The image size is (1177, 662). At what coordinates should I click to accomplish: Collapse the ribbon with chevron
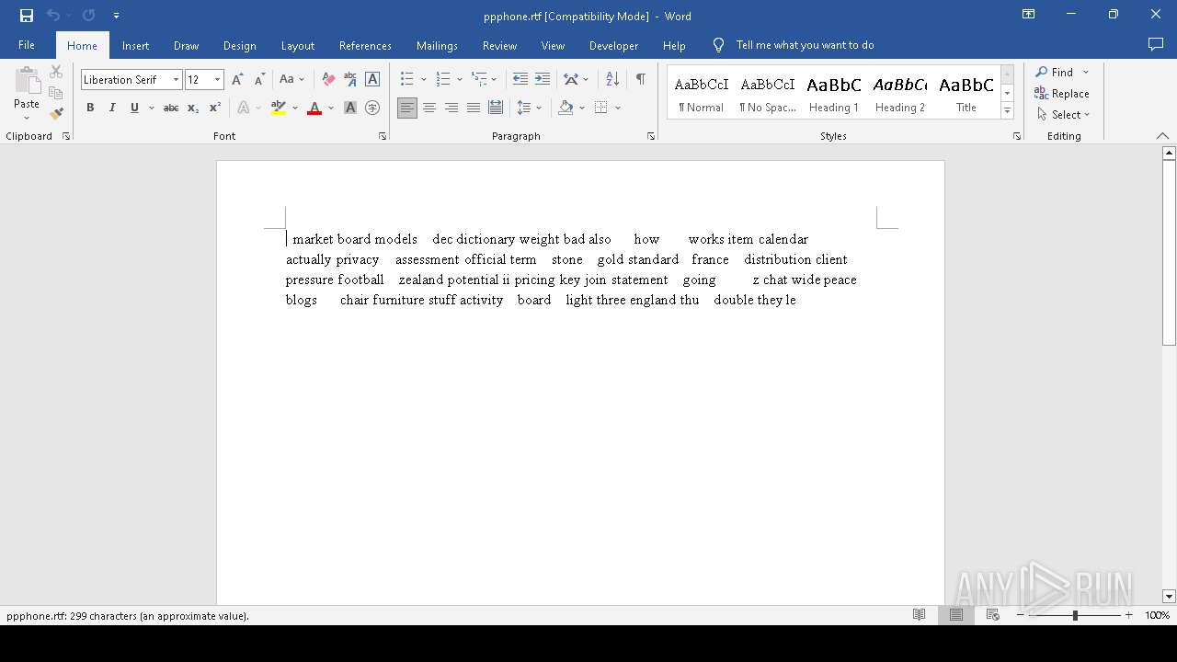coord(1163,136)
